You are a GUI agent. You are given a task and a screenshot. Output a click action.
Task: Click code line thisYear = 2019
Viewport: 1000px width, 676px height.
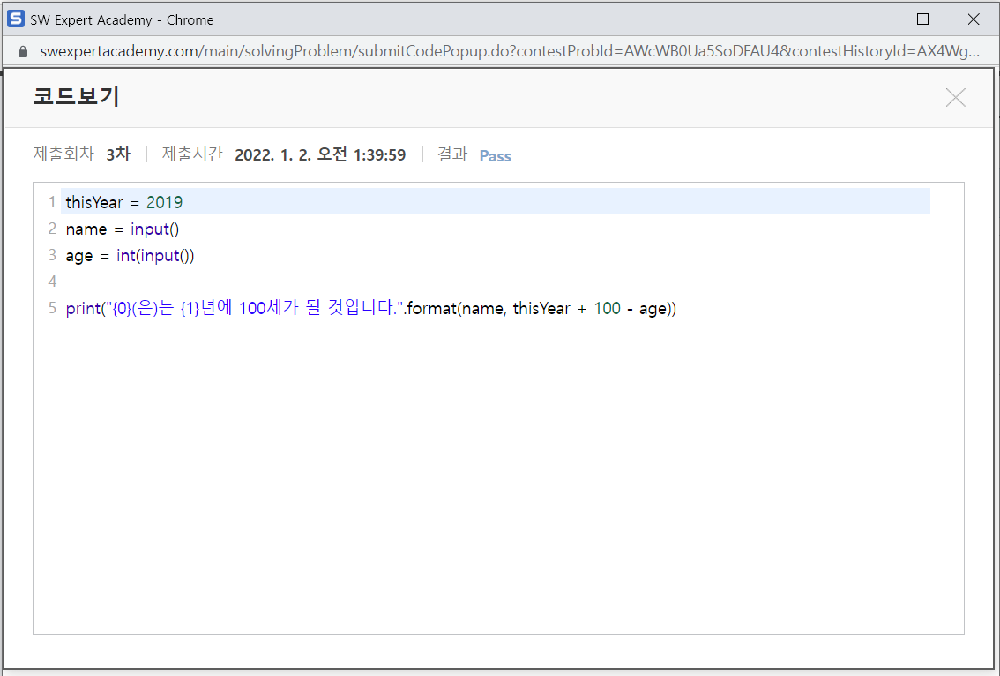[x=123, y=202]
